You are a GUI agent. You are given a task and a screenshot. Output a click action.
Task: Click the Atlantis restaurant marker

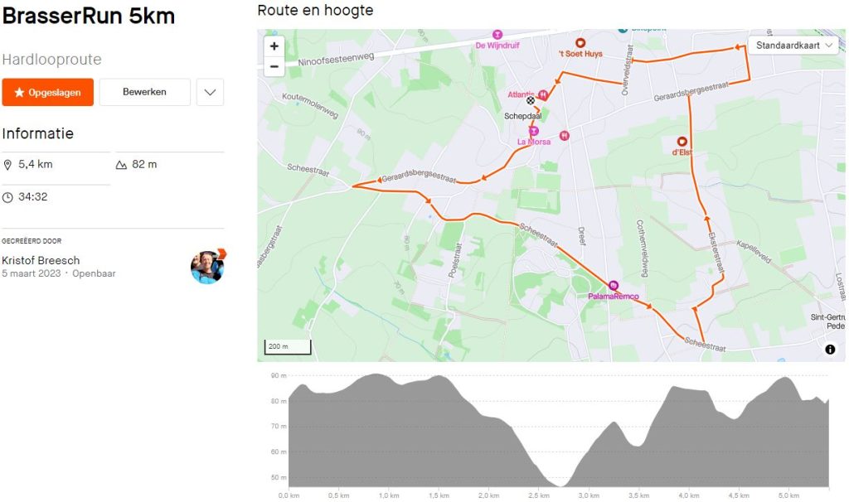click(543, 94)
